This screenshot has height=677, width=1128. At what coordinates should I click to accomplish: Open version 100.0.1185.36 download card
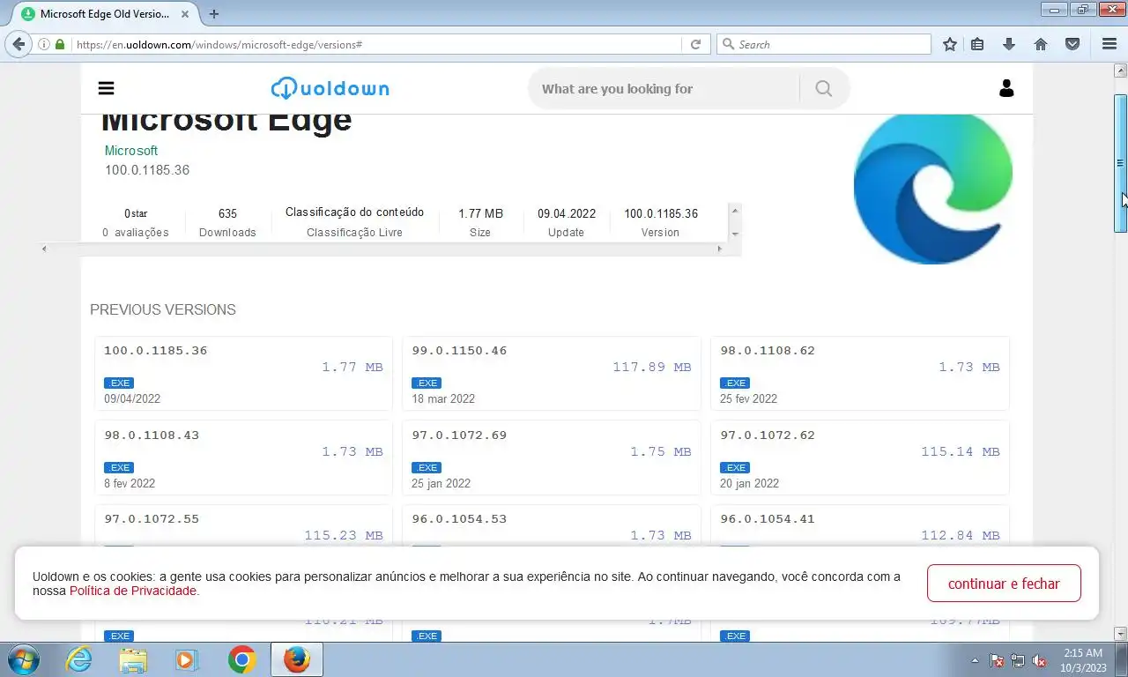coord(243,374)
